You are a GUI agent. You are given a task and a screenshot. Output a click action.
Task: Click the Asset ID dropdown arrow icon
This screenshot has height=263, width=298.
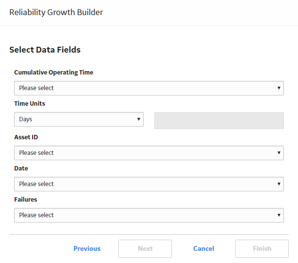coord(279,153)
